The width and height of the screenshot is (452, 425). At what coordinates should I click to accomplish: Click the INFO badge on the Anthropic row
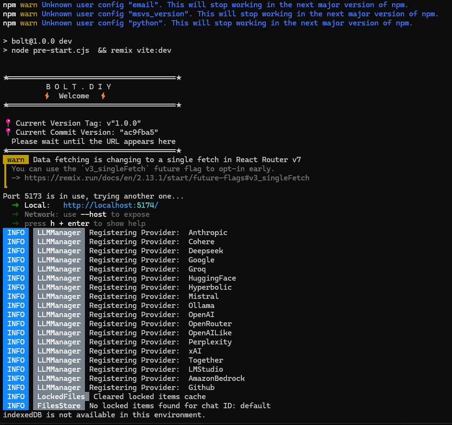tap(16, 233)
